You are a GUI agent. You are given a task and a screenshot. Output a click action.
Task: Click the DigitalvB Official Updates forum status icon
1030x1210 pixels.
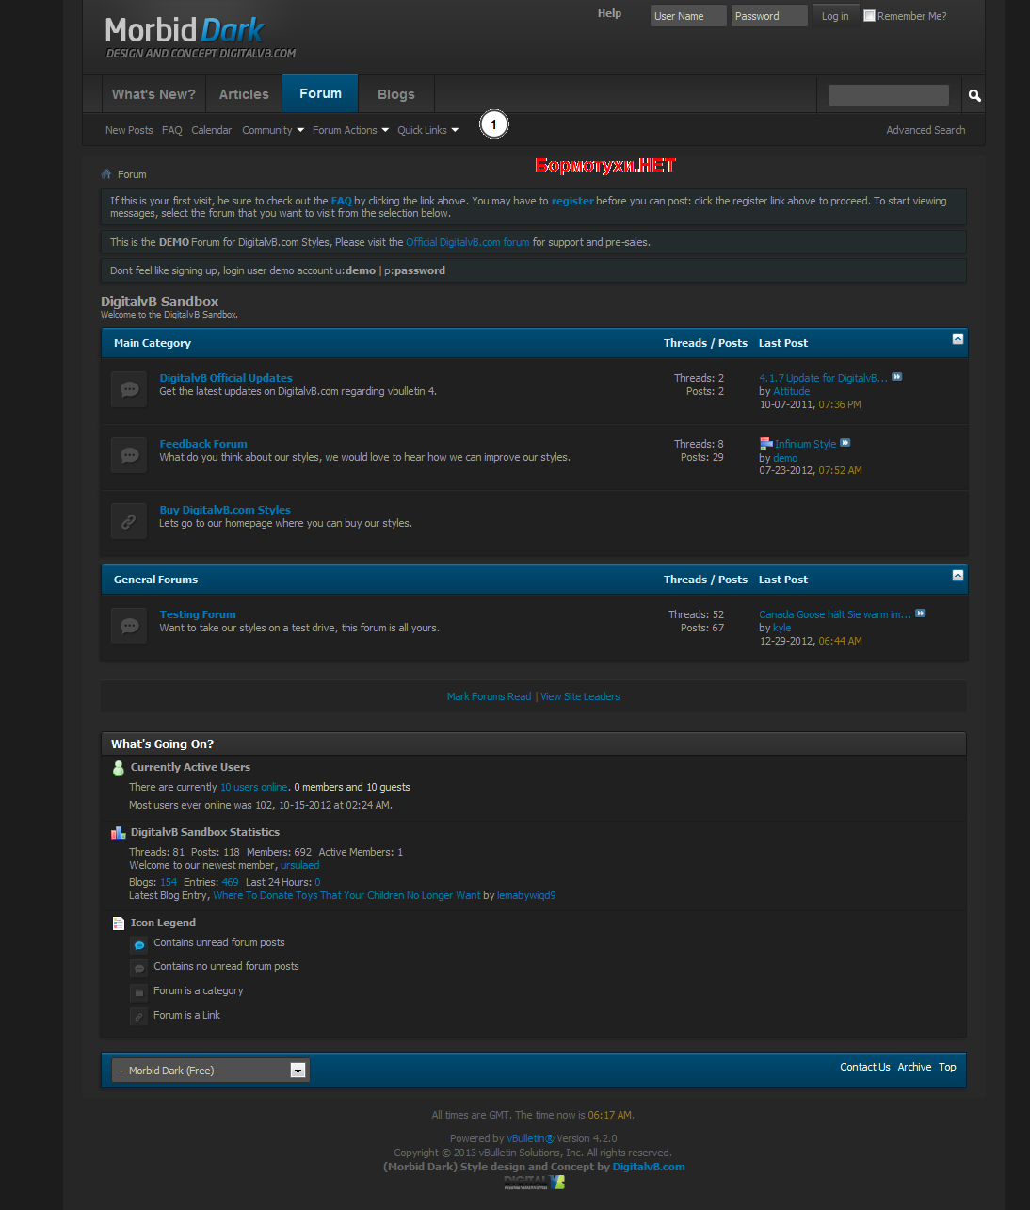[129, 389]
